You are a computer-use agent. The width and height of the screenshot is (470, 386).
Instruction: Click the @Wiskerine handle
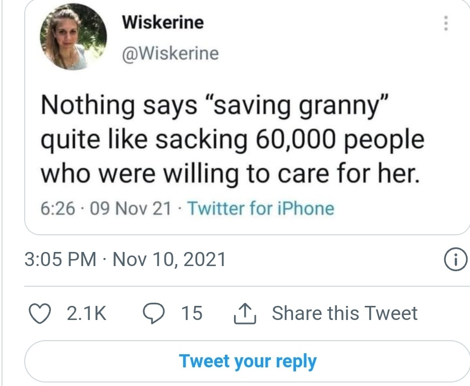(x=170, y=53)
